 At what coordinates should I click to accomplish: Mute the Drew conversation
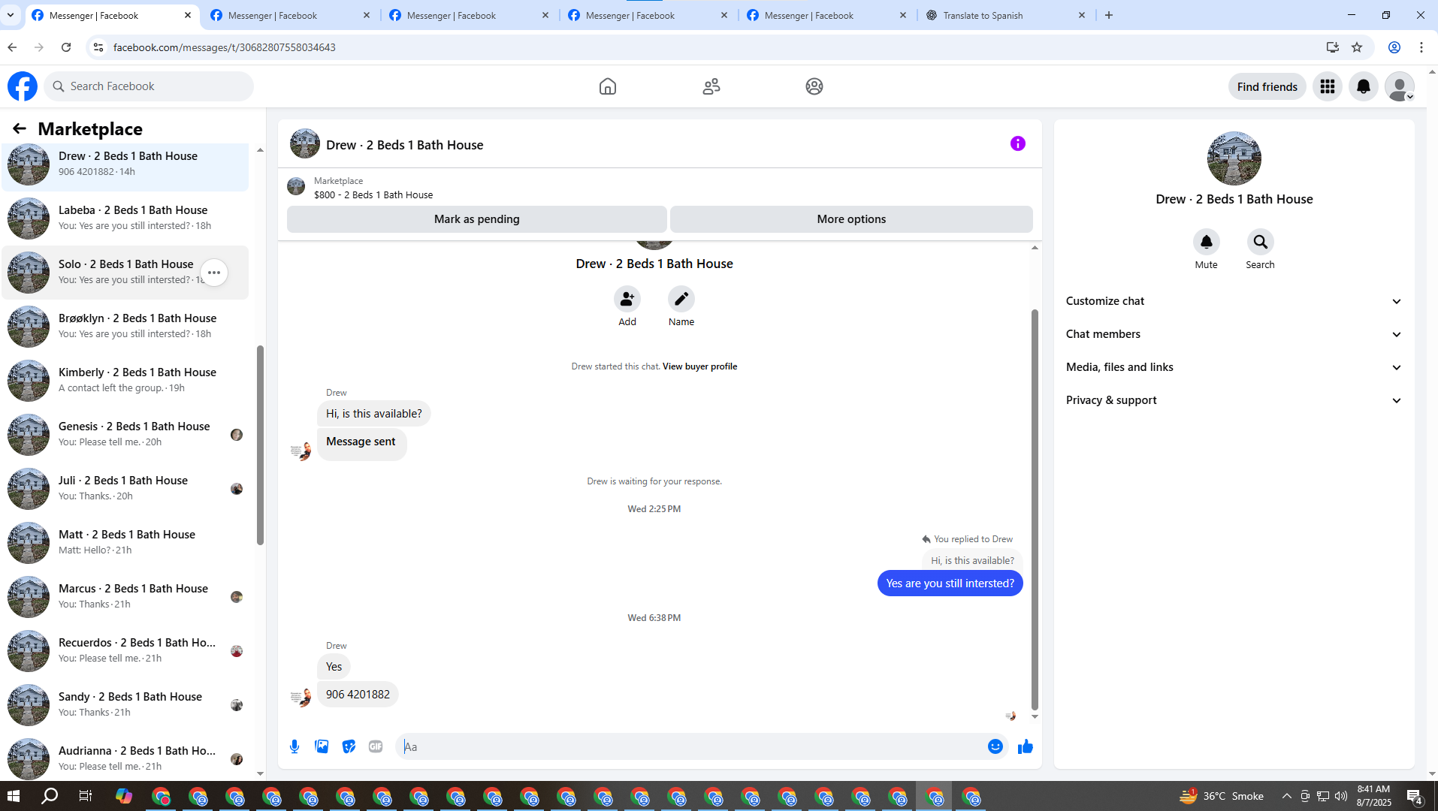pos(1207,242)
